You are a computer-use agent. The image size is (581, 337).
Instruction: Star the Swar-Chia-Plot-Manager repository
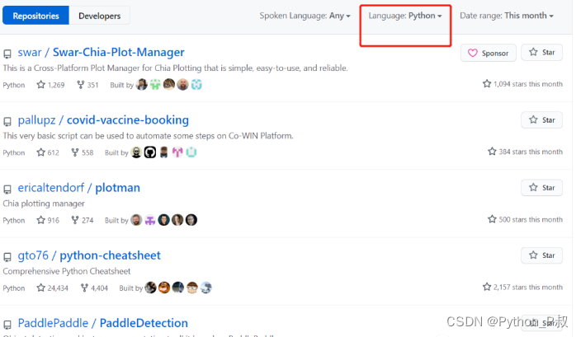click(541, 53)
